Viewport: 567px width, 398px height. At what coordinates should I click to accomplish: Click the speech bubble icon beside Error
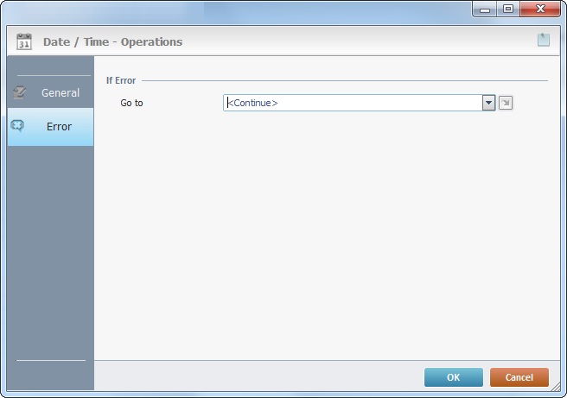(17, 126)
